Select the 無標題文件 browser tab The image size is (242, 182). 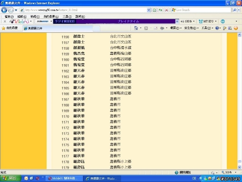click(x=58, y=28)
